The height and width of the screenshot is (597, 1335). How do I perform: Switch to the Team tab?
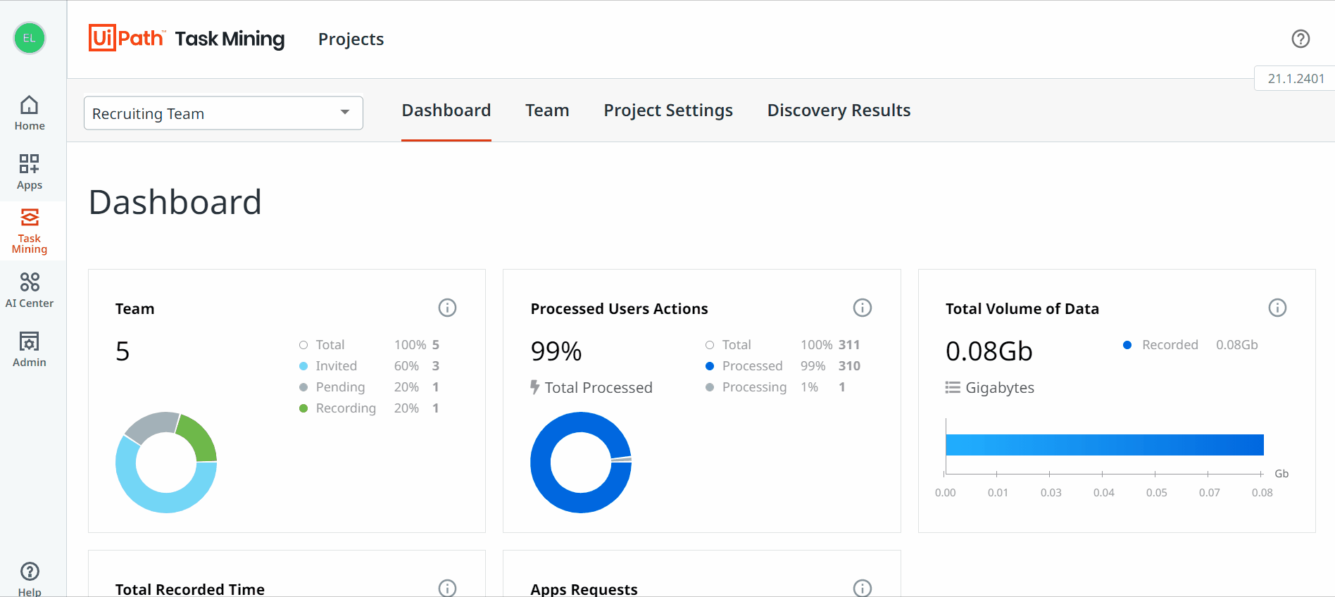[x=547, y=111]
